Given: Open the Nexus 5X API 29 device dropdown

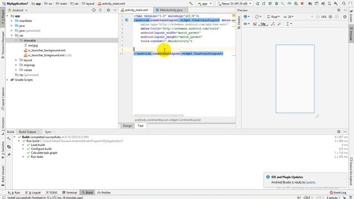Looking at the screenshot, I should [x=235, y=4].
